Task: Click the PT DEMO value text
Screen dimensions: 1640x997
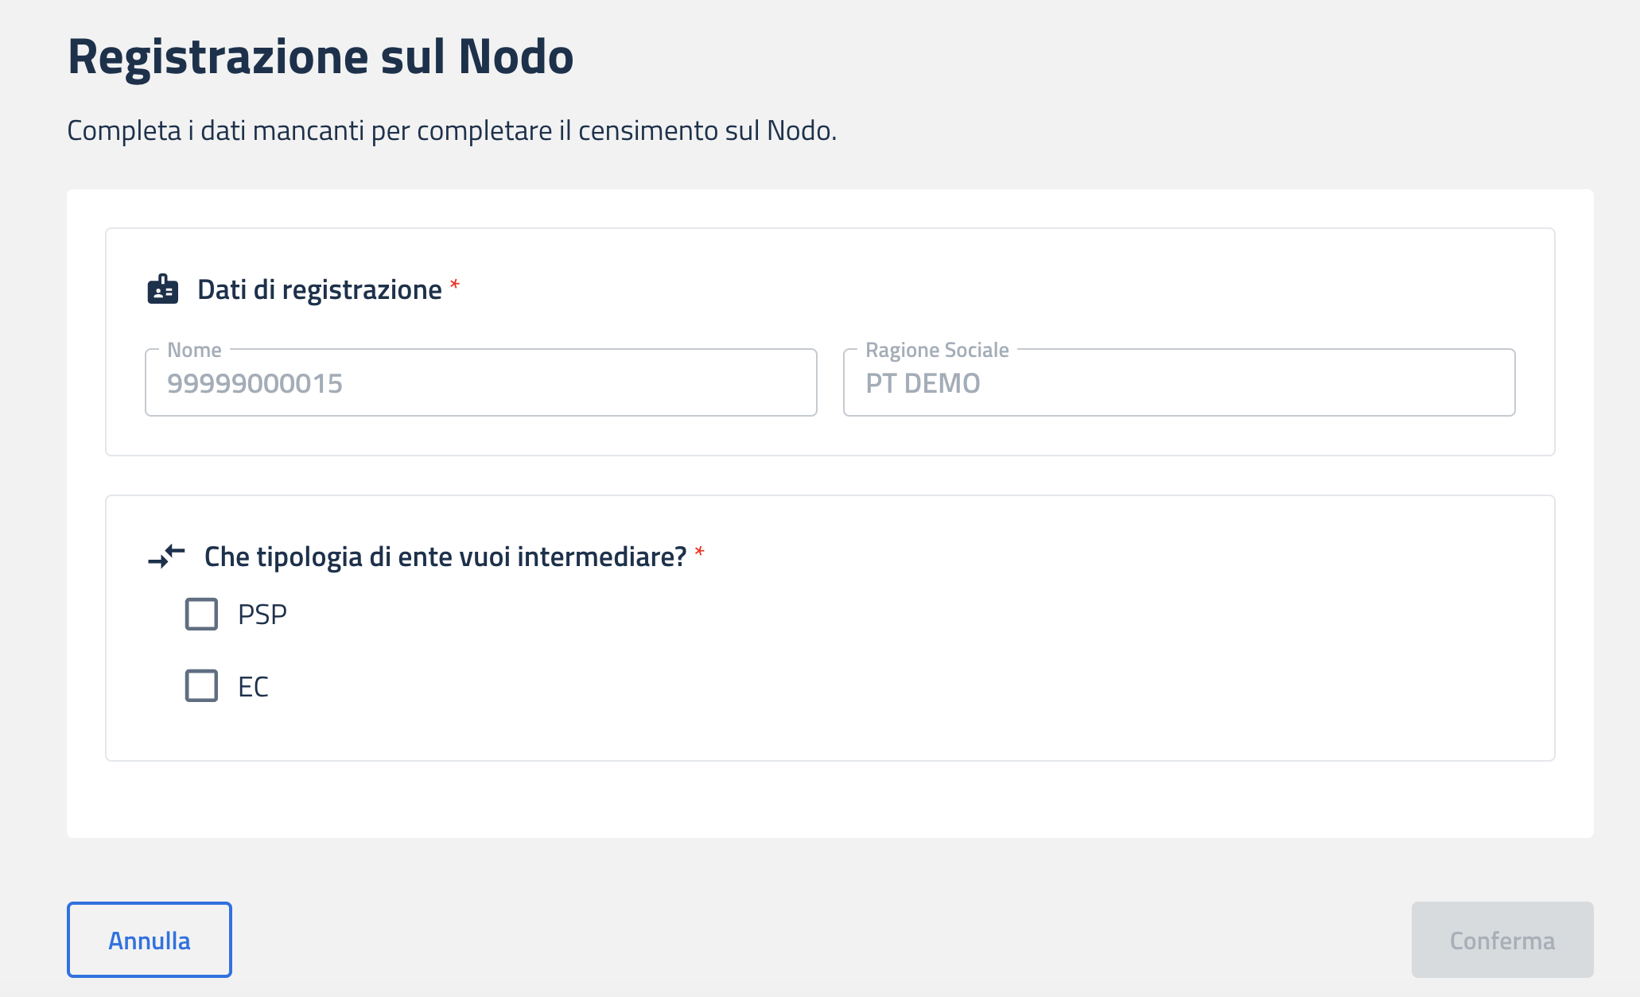Action: point(923,383)
